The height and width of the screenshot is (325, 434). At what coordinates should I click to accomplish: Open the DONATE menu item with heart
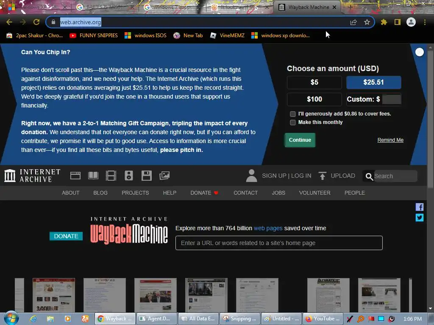click(x=204, y=193)
